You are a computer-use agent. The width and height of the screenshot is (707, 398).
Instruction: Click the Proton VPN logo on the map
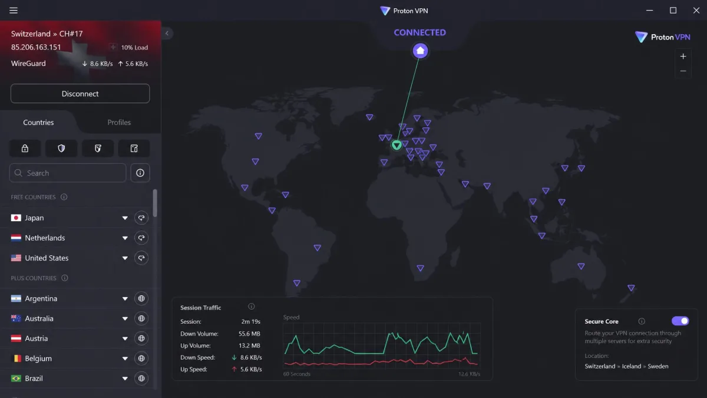[663, 37]
